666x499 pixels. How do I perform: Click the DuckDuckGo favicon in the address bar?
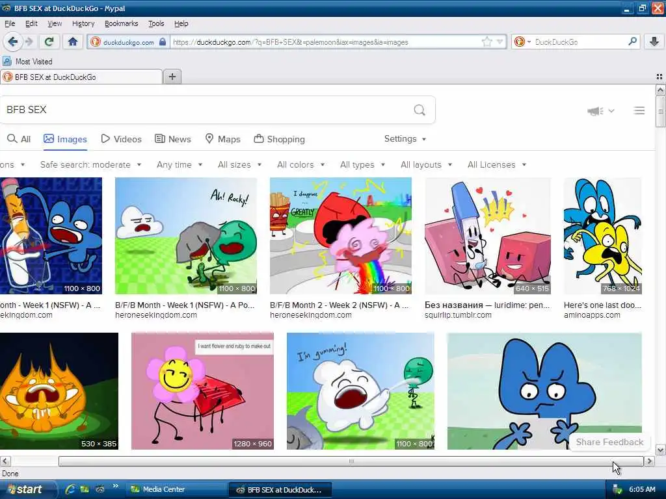(96, 42)
